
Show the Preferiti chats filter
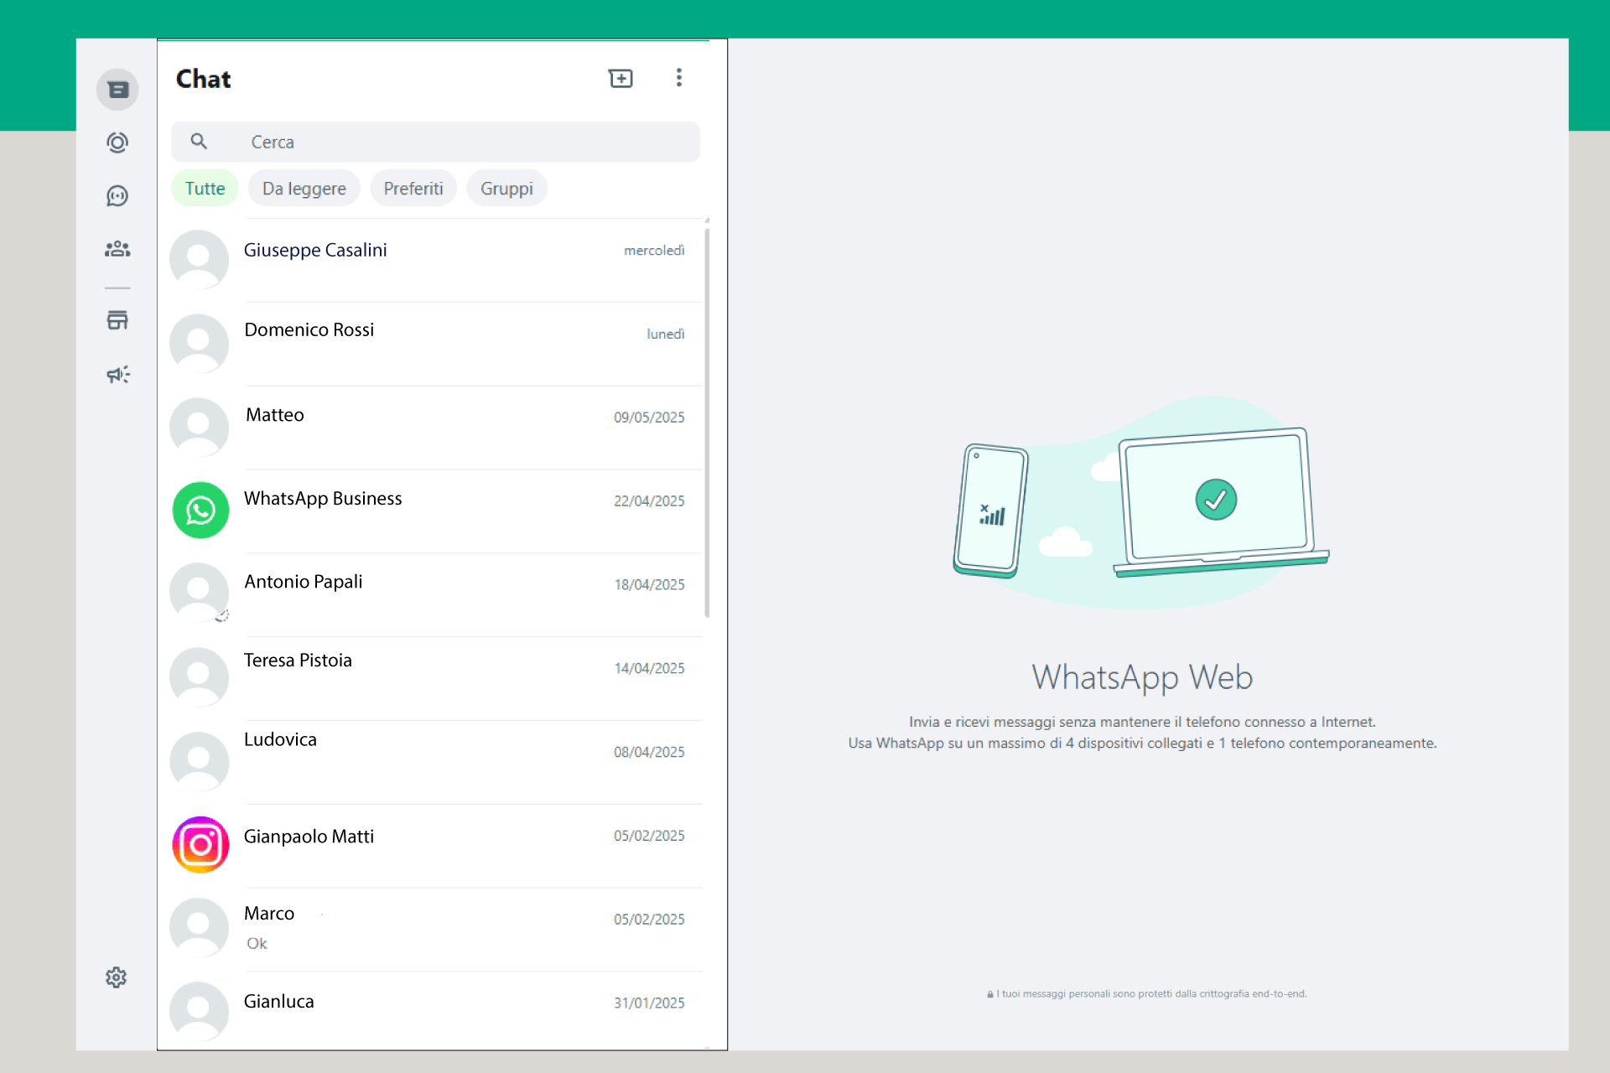(413, 189)
